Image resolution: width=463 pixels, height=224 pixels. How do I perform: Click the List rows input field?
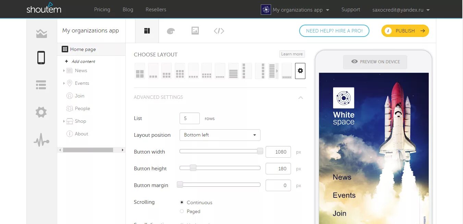[190, 118]
